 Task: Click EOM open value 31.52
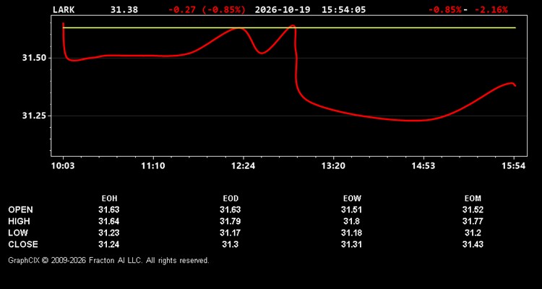click(473, 210)
